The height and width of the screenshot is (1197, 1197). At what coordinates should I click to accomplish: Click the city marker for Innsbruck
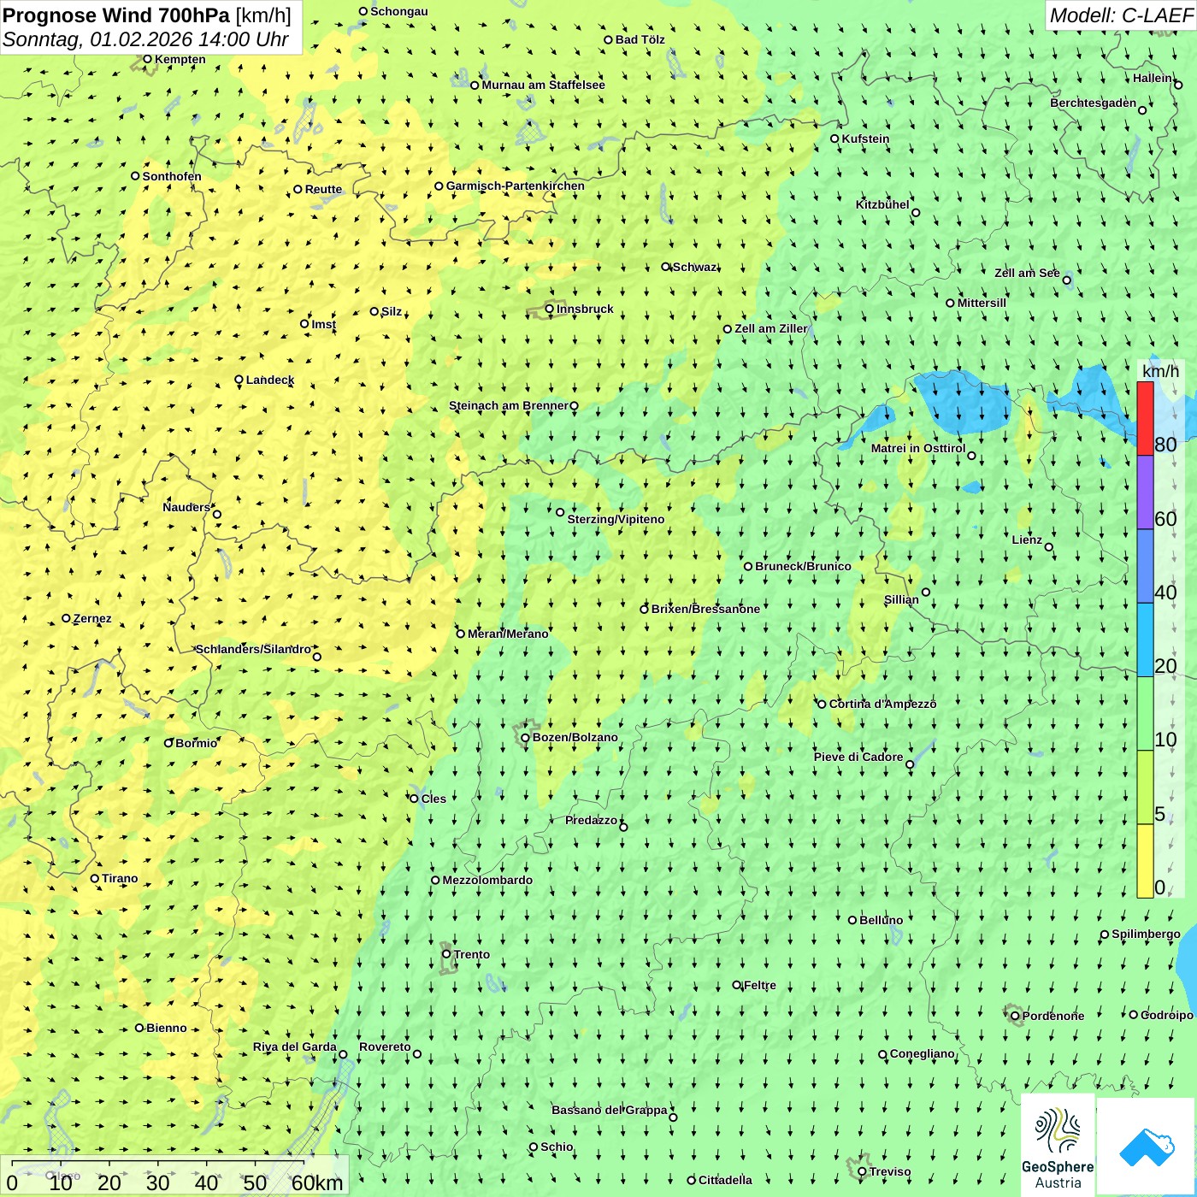pyautogui.click(x=550, y=310)
